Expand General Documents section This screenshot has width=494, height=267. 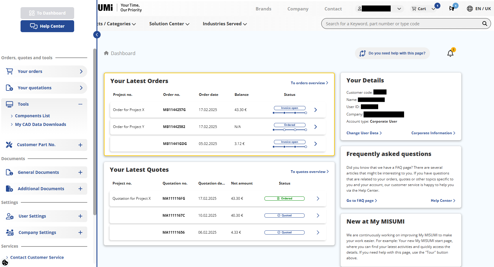[80, 172]
